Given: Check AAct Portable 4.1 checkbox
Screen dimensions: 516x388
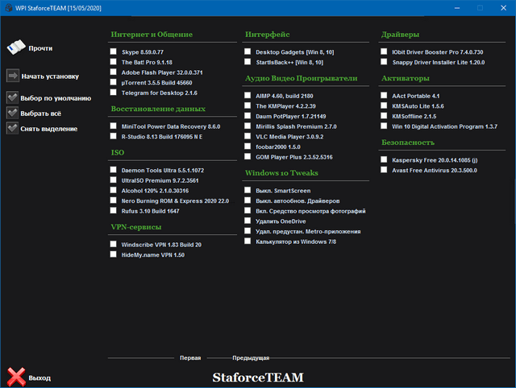Looking at the screenshot, I should pyautogui.click(x=384, y=95).
